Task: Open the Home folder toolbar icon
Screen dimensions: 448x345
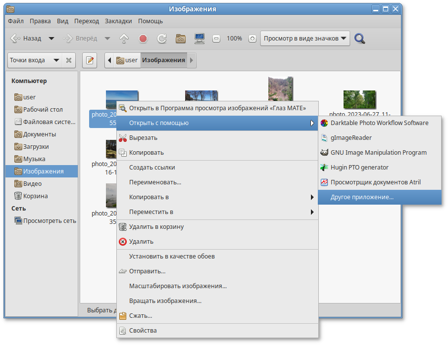Action: click(x=181, y=39)
